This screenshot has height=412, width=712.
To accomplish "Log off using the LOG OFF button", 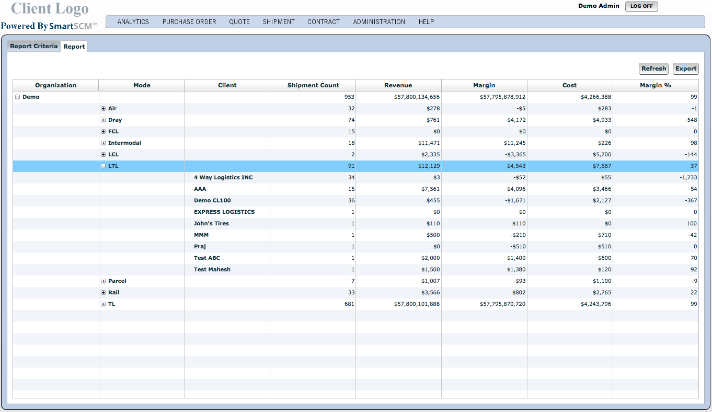I will pos(641,6).
